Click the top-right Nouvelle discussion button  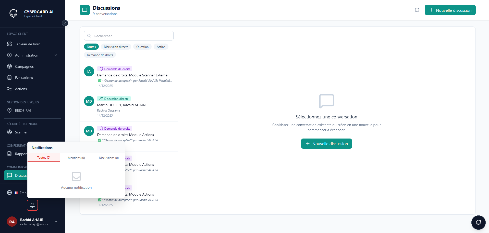450,10
